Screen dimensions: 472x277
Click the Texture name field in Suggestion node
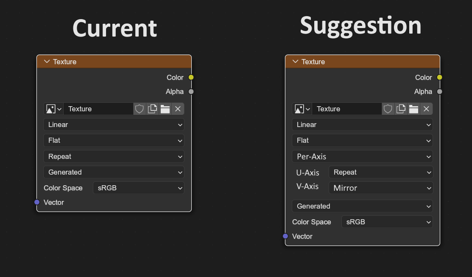coord(347,109)
